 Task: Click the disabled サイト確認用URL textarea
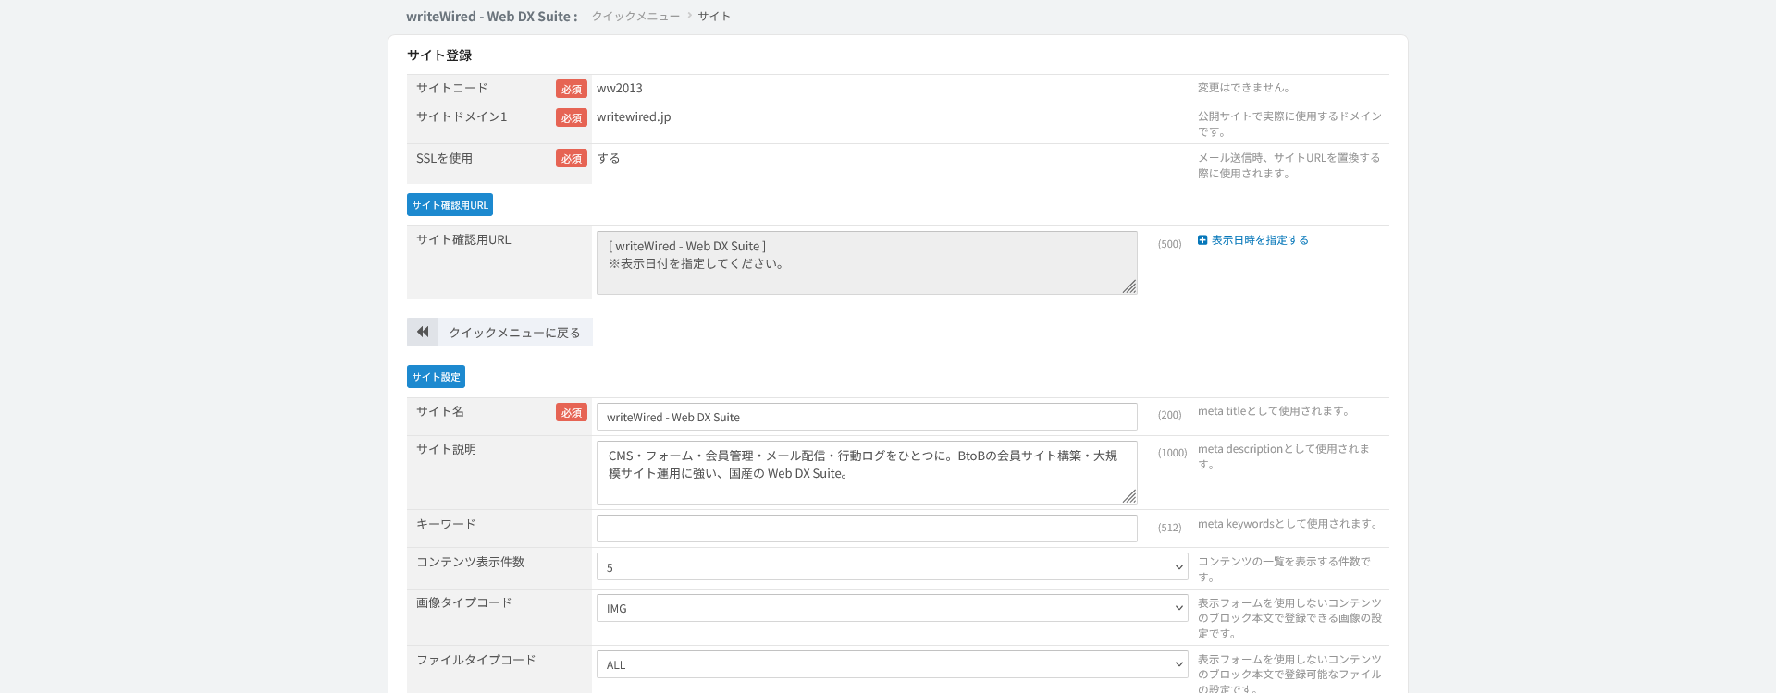867,262
